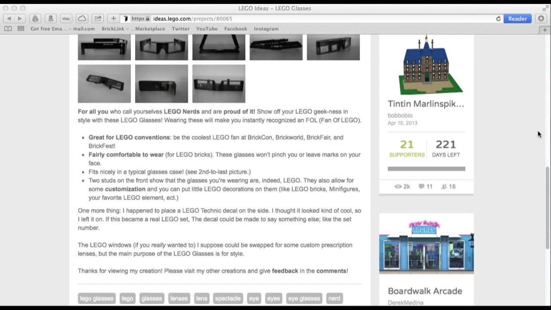
Task: Click the vertical page scrollbar thumb
Action: pos(548,208)
